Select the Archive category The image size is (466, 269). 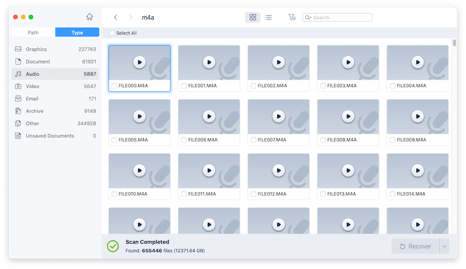(55, 111)
